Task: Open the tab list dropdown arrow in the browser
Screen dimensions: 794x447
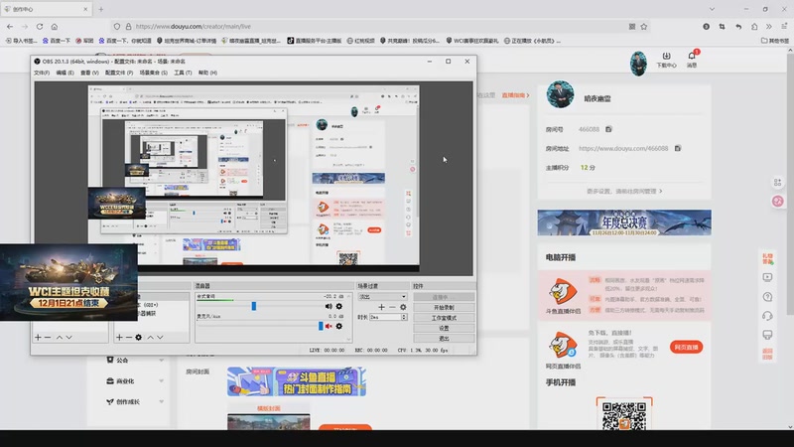Action: (x=712, y=9)
